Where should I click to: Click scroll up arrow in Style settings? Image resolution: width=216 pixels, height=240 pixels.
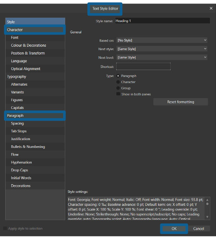(x=207, y=200)
